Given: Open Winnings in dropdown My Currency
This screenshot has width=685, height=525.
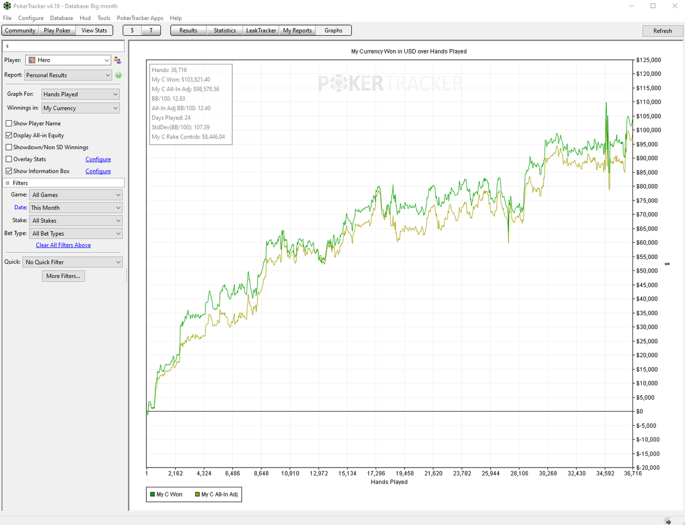Looking at the screenshot, I should click(80, 108).
